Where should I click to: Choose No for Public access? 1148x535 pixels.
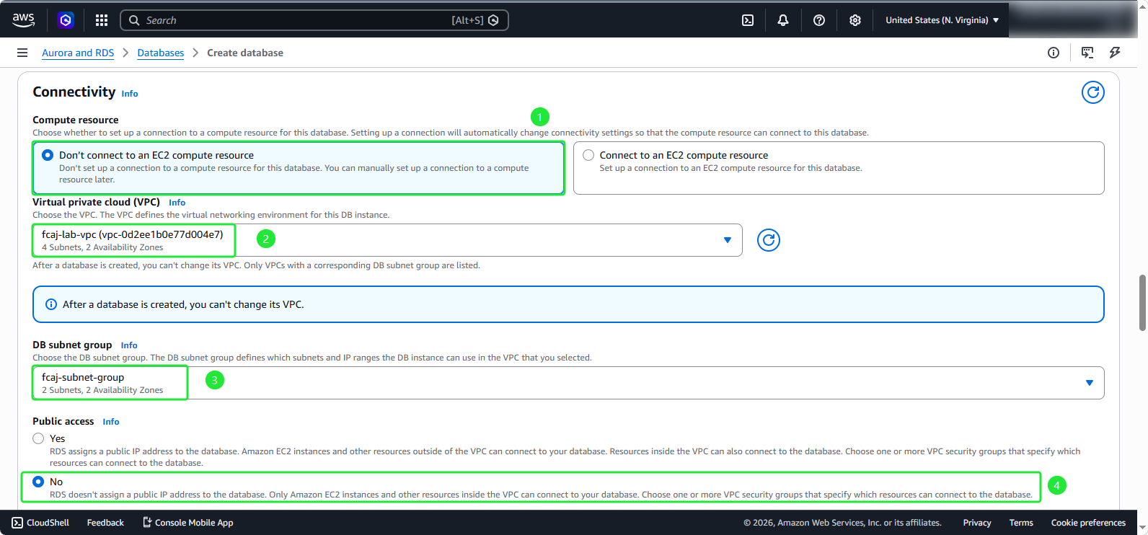tap(38, 482)
